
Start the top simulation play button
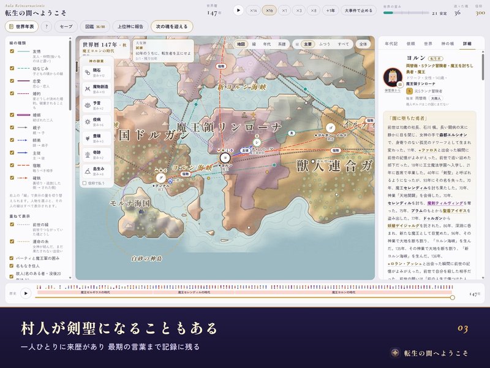(x=238, y=10)
